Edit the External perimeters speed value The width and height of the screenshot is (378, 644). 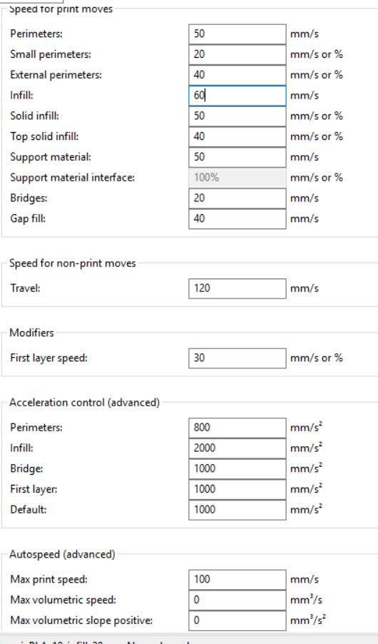click(237, 75)
